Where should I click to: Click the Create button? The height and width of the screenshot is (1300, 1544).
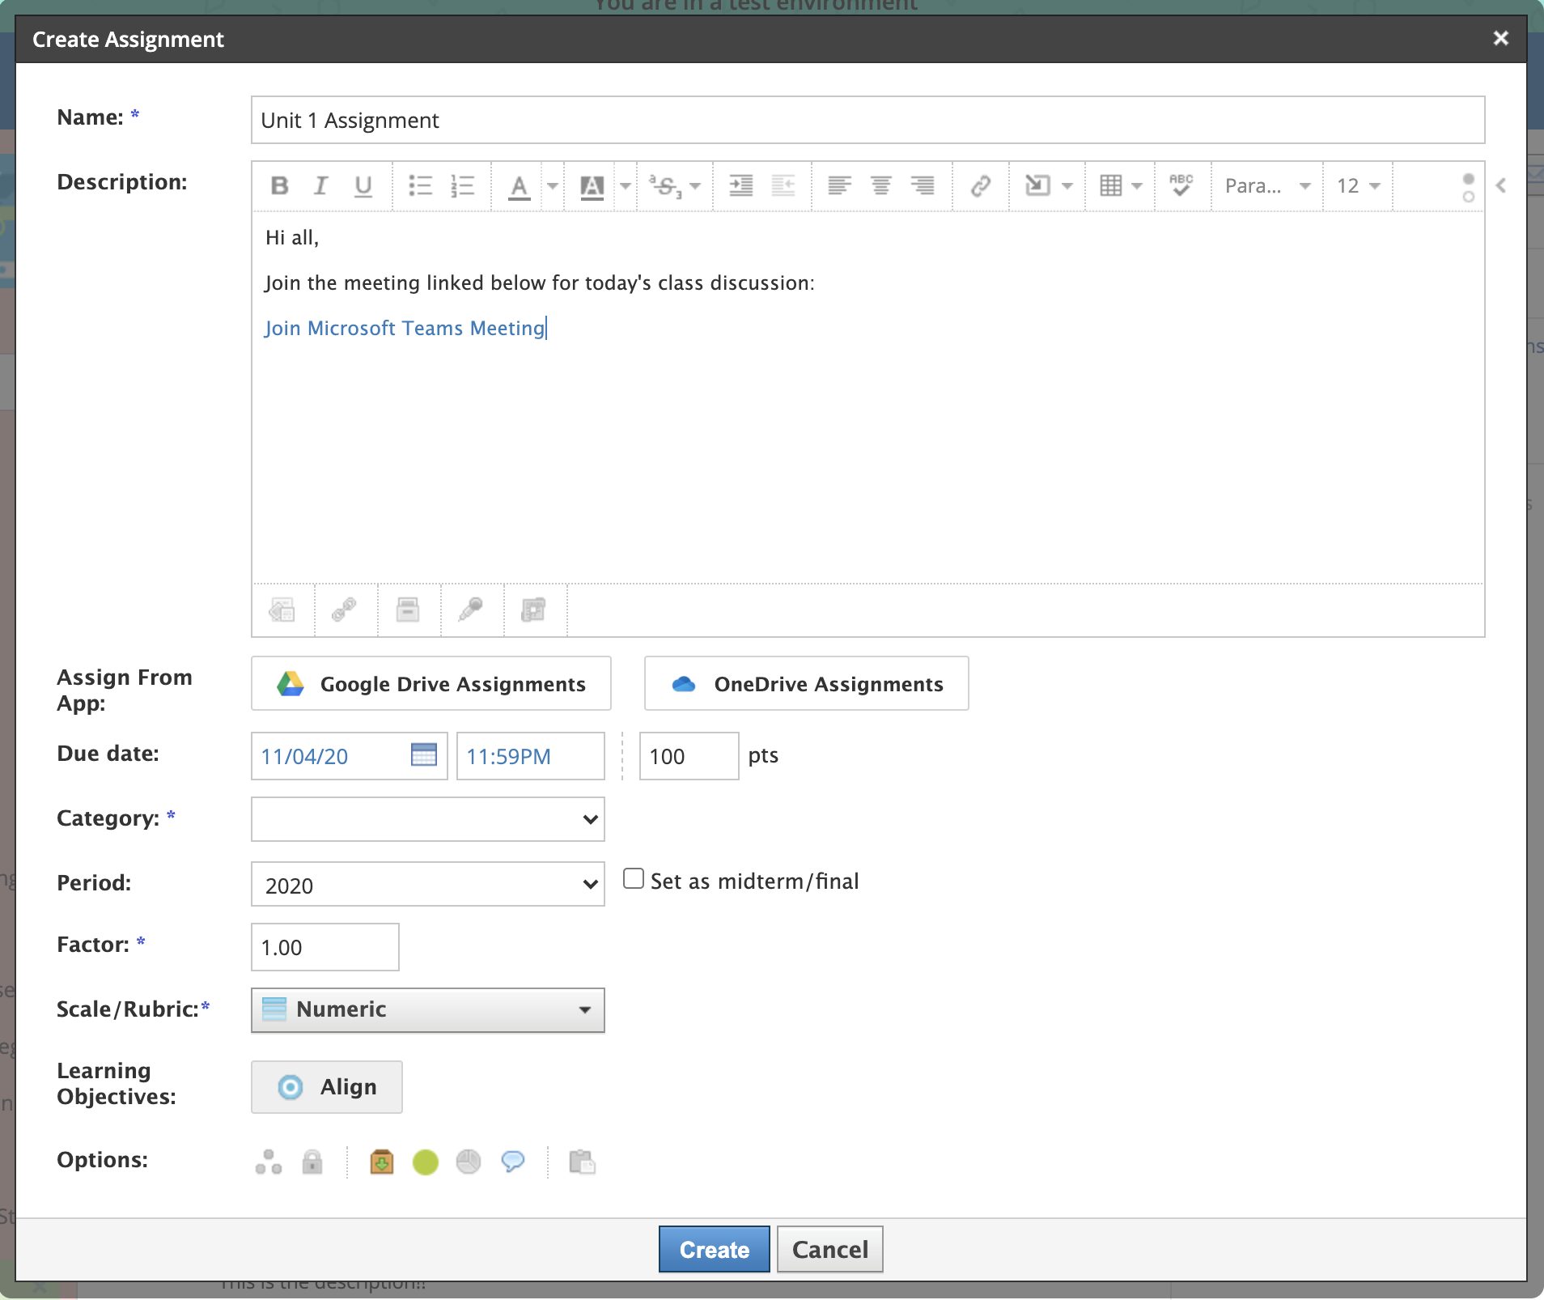pyautogui.click(x=714, y=1250)
